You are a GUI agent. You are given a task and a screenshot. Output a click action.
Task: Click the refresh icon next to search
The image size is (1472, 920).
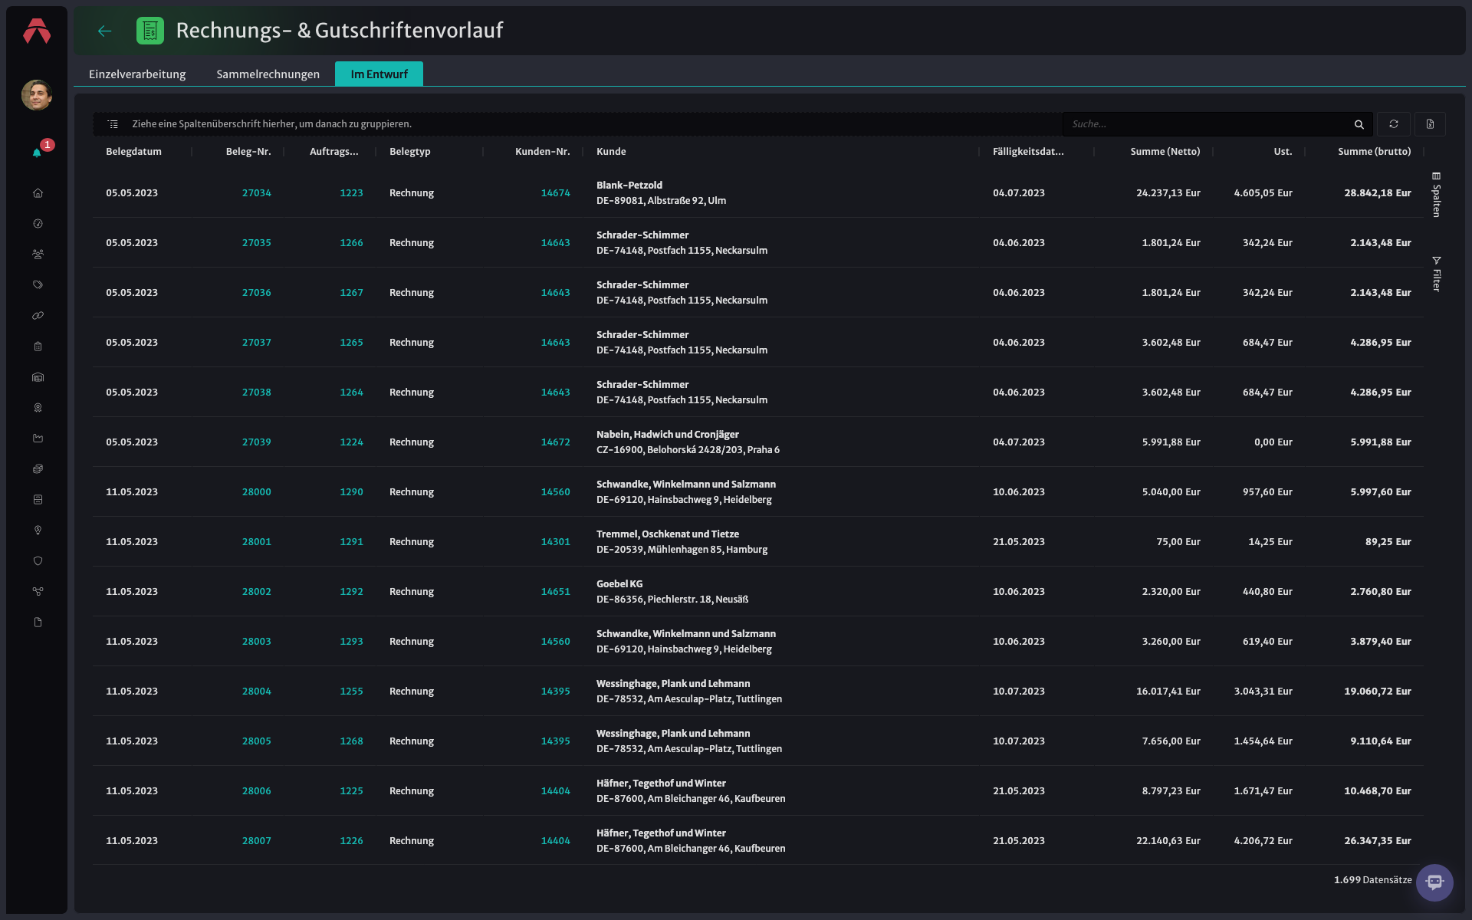click(1394, 124)
